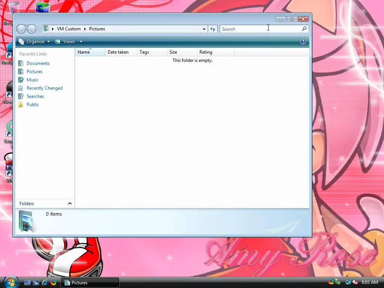The image size is (384, 288).
Task: Click the Pictures folder icon in sidebar
Action: tap(21, 72)
